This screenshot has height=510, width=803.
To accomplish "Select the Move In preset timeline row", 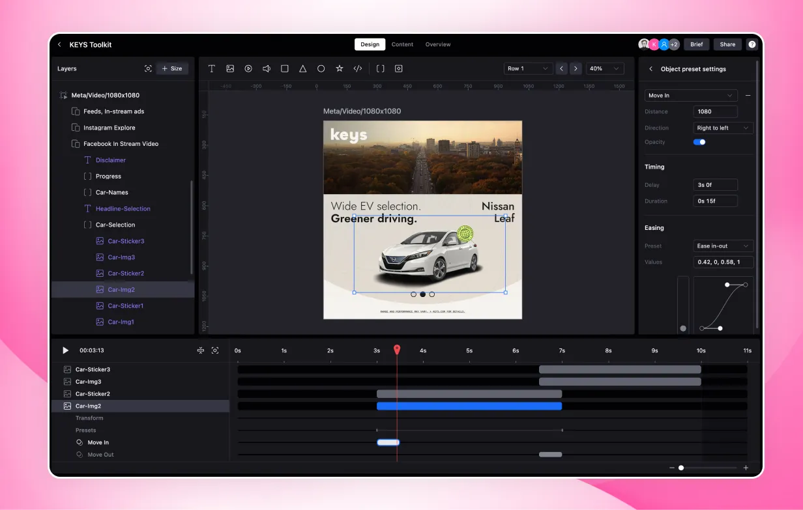I will point(140,443).
